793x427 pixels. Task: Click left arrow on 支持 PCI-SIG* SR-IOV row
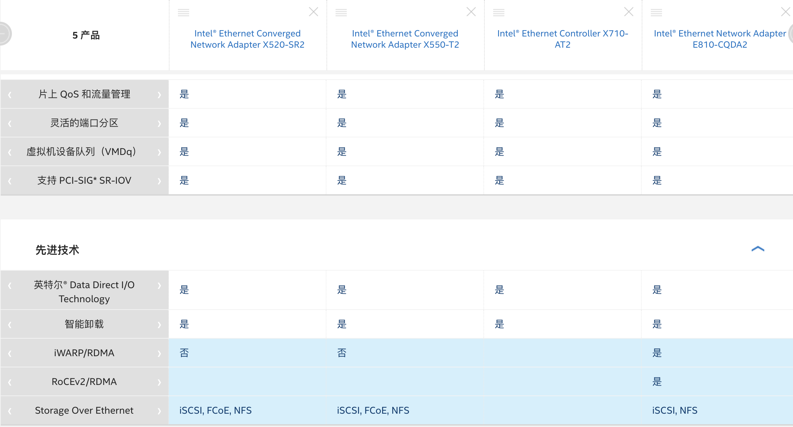[10, 181]
